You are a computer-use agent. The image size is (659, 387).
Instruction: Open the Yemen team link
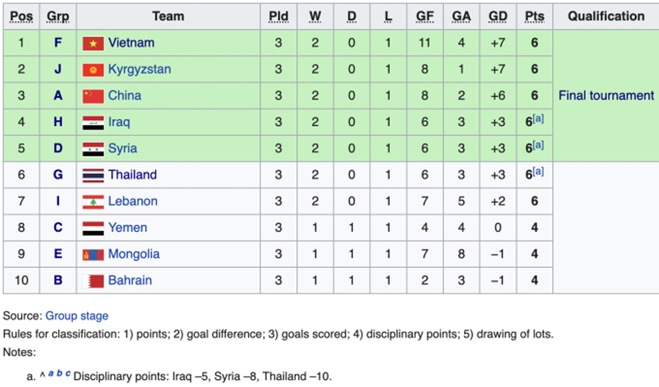128,227
